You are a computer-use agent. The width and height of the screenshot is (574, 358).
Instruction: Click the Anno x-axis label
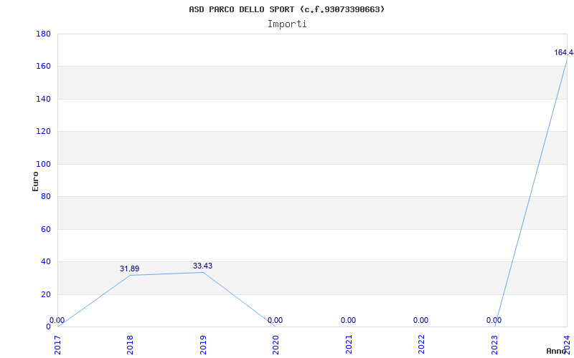click(x=557, y=351)
